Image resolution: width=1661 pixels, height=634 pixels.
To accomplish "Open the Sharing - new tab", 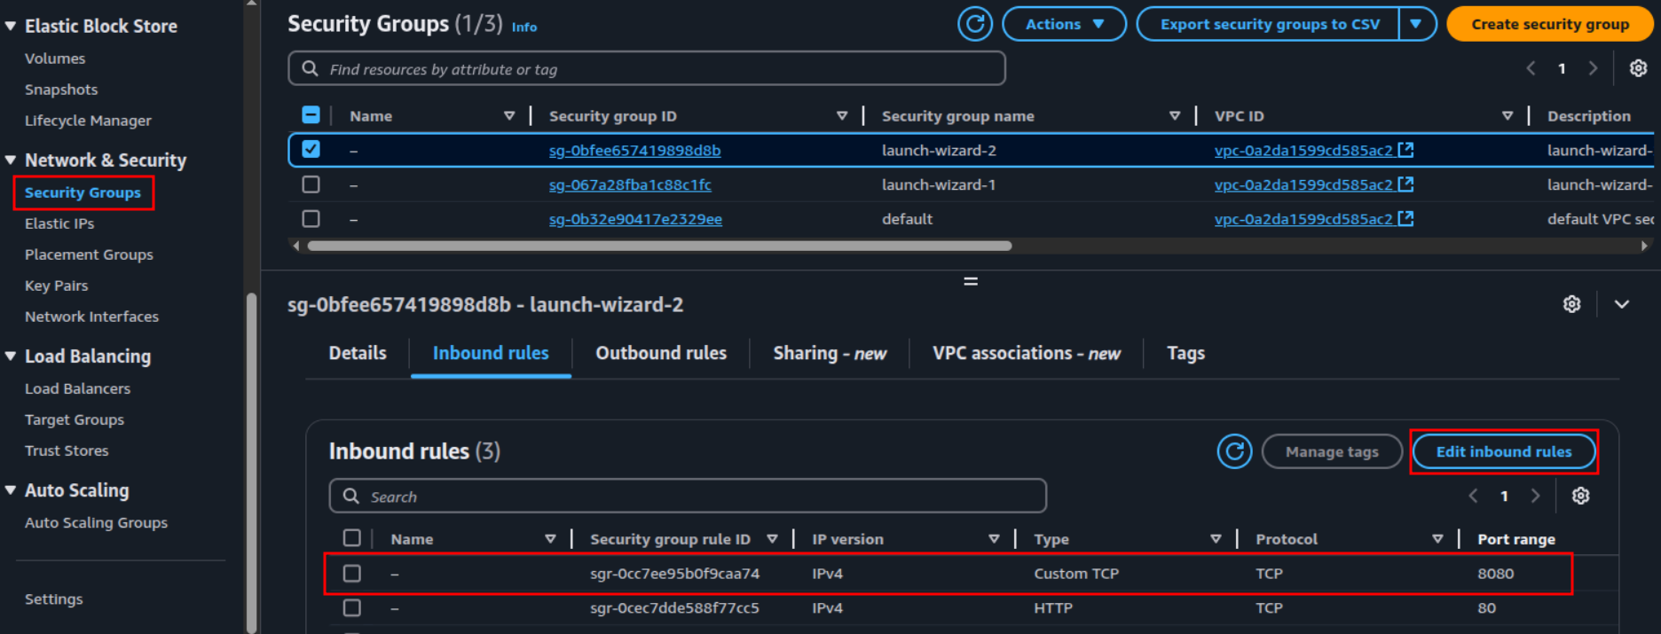I will (830, 353).
